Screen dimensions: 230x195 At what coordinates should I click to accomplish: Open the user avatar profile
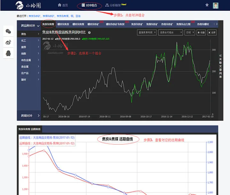tap(216, 5)
